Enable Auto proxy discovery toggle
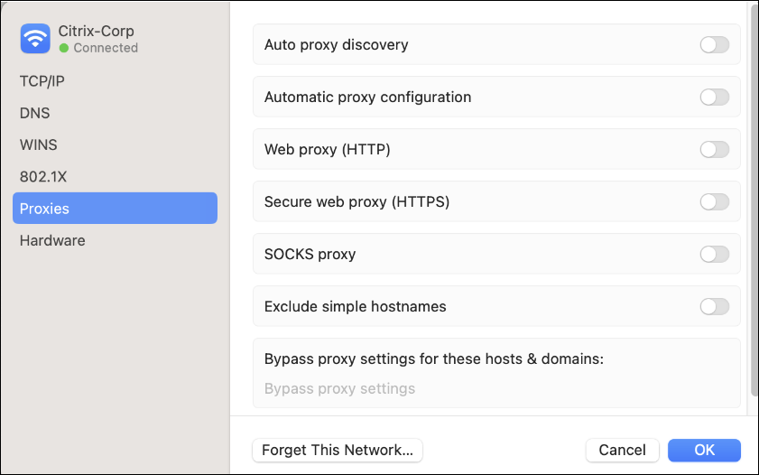 click(x=714, y=45)
